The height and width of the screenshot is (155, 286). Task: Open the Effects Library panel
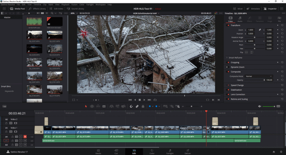click(x=37, y=9)
